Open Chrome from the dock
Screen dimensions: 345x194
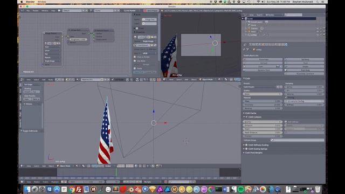tap(72, 189)
